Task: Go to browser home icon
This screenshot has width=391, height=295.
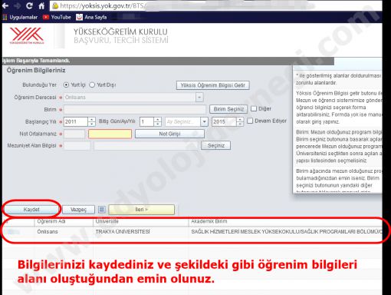Action: point(41,5)
